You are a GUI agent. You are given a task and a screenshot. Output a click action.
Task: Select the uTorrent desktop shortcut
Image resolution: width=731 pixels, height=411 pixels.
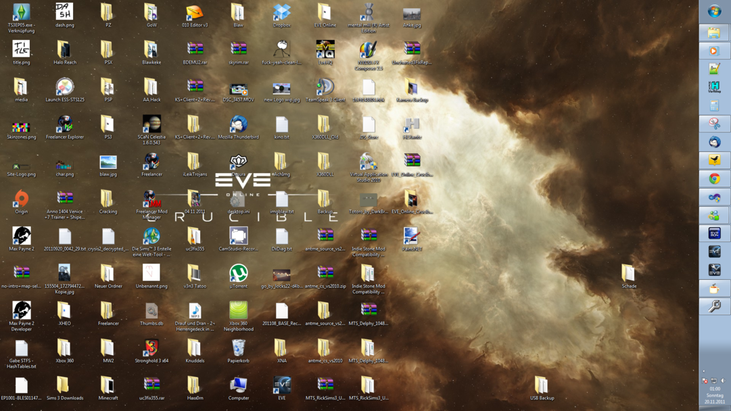click(x=238, y=273)
